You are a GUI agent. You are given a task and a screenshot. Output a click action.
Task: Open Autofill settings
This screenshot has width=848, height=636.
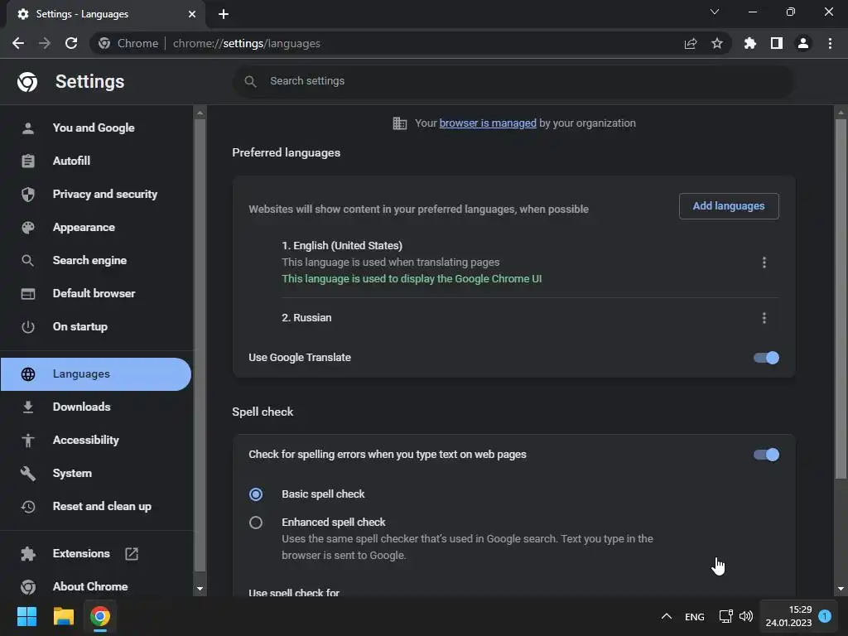pyautogui.click(x=71, y=161)
